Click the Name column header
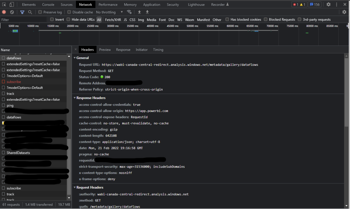 (35, 50)
